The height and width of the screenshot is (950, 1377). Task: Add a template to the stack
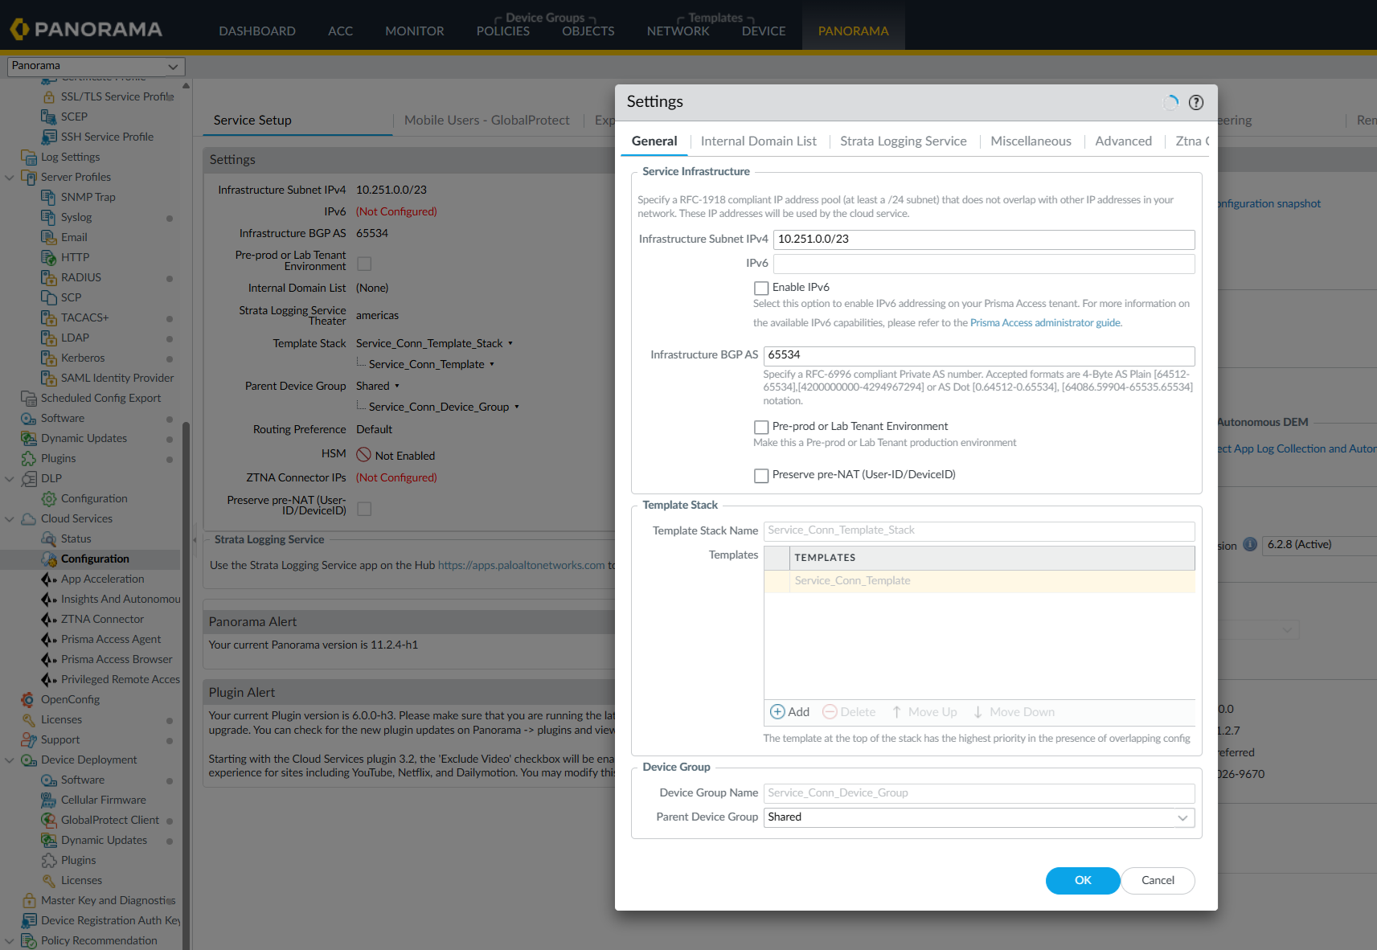(x=789, y=712)
